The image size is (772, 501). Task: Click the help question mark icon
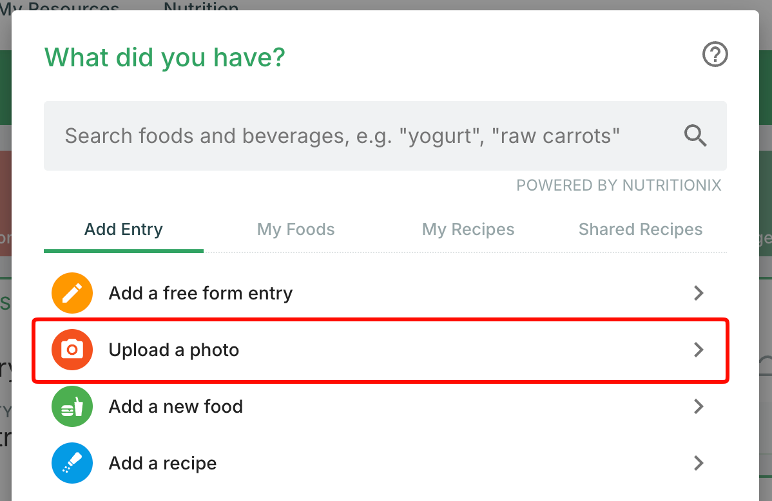715,54
